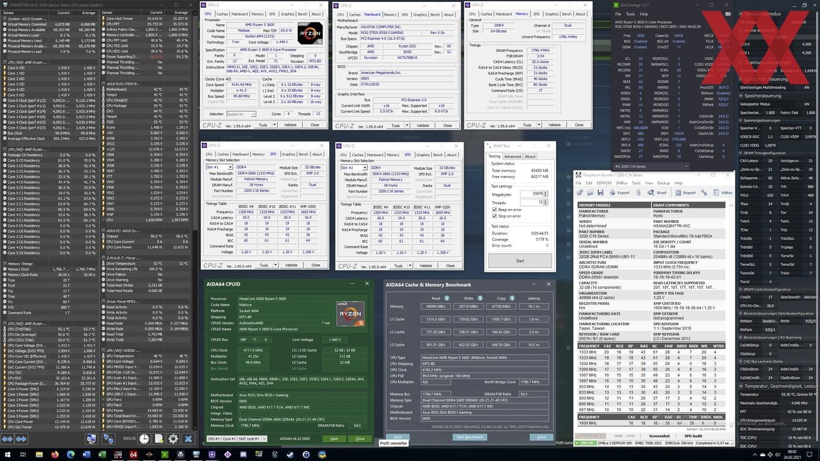This screenshot has width=820, height=461.
Task: Click Thaiphoon Burner save floppy disk icon
Action: [601, 193]
